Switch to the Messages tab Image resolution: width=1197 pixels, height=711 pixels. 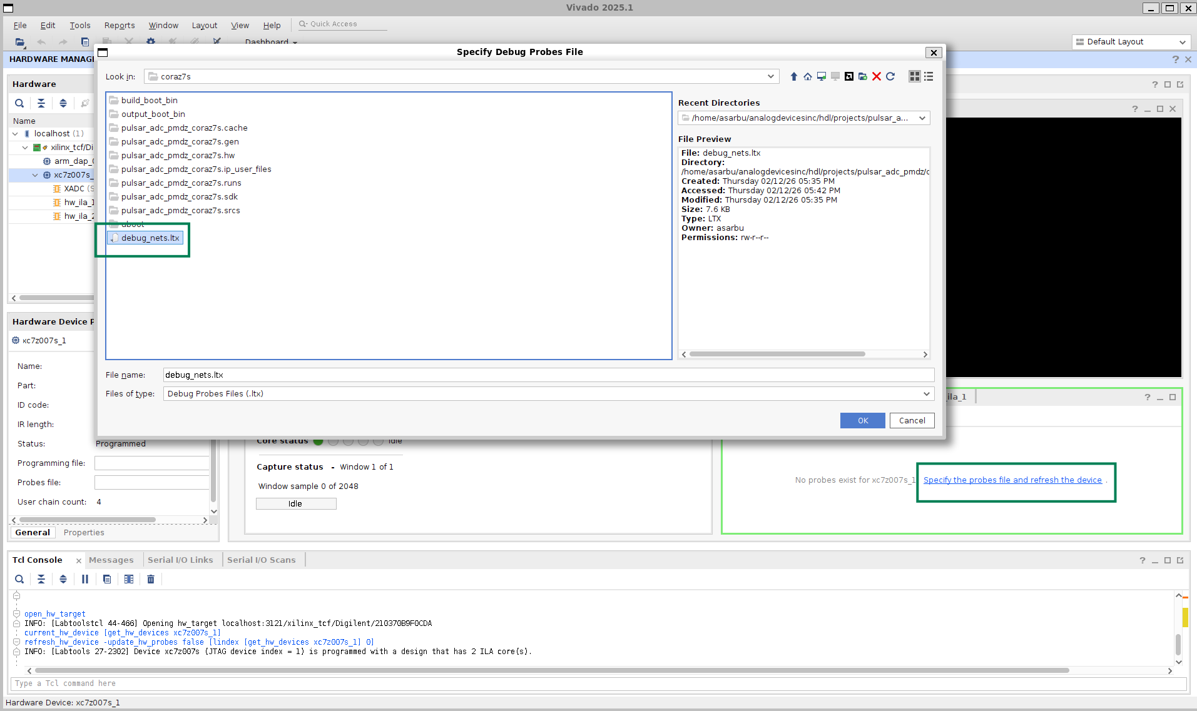click(111, 560)
